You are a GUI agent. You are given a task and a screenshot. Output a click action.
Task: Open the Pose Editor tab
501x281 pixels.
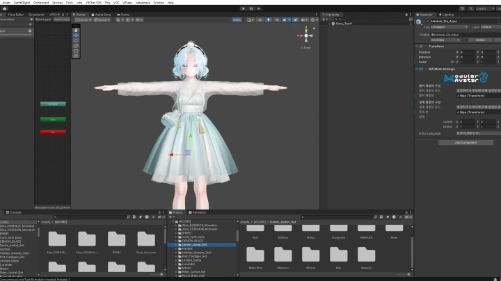[15, 15]
